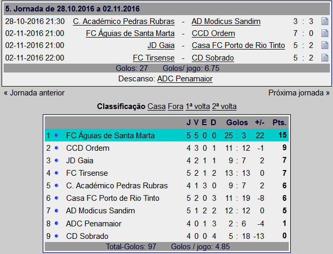
Task: Click blue dot beside CCD Ordem in standings
Action: click(56, 148)
